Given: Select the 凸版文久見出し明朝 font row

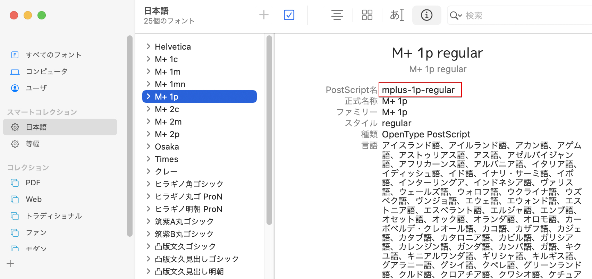Looking at the screenshot, I should [x=200, y=271].
